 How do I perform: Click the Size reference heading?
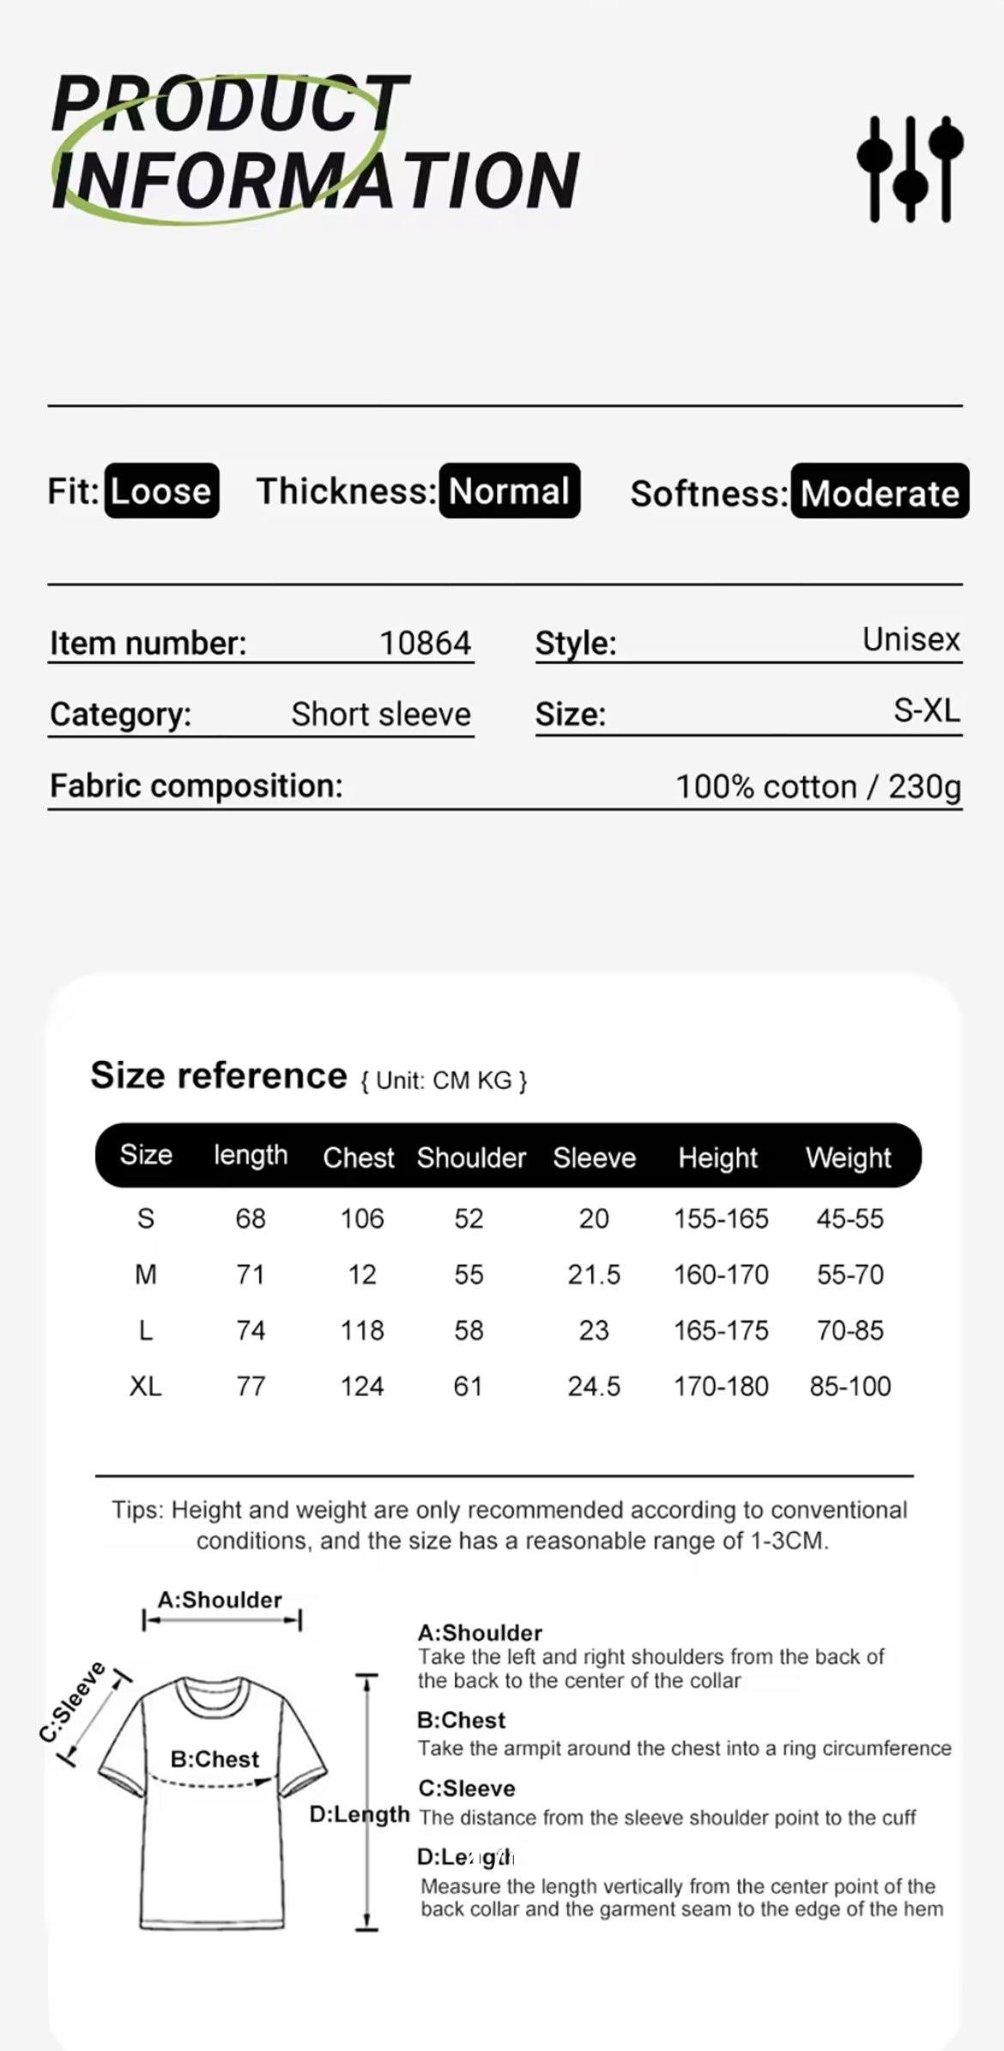218,1075
